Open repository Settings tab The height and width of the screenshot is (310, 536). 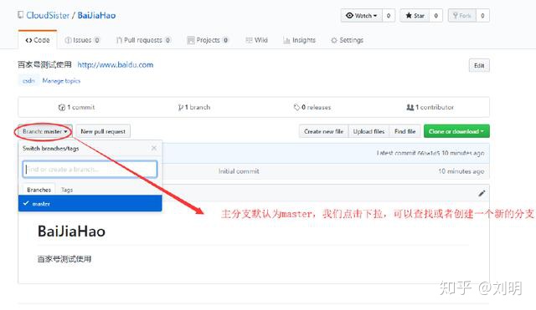(x=347, y=40)
